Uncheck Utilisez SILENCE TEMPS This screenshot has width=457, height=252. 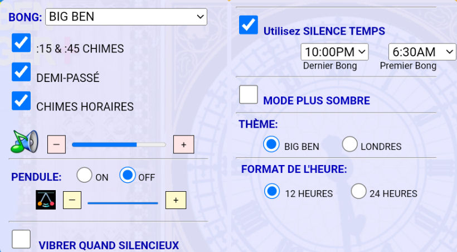(249, 25)
